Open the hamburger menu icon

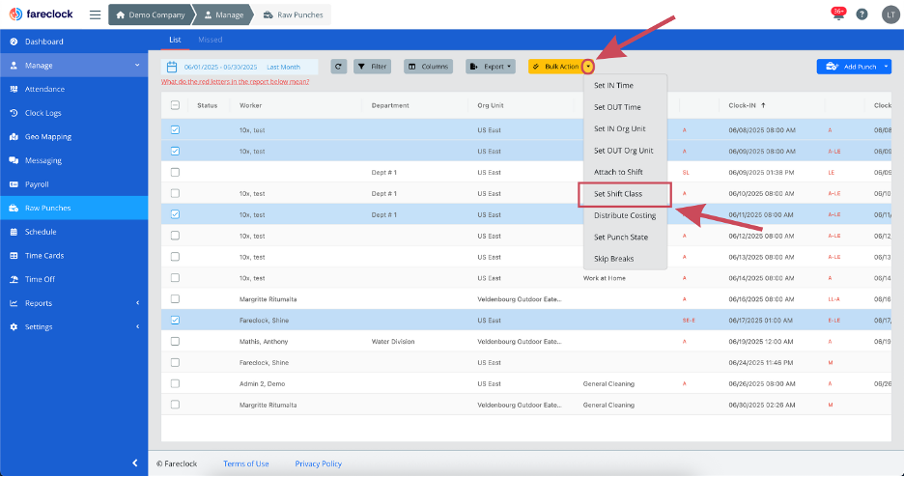[95, 15]
